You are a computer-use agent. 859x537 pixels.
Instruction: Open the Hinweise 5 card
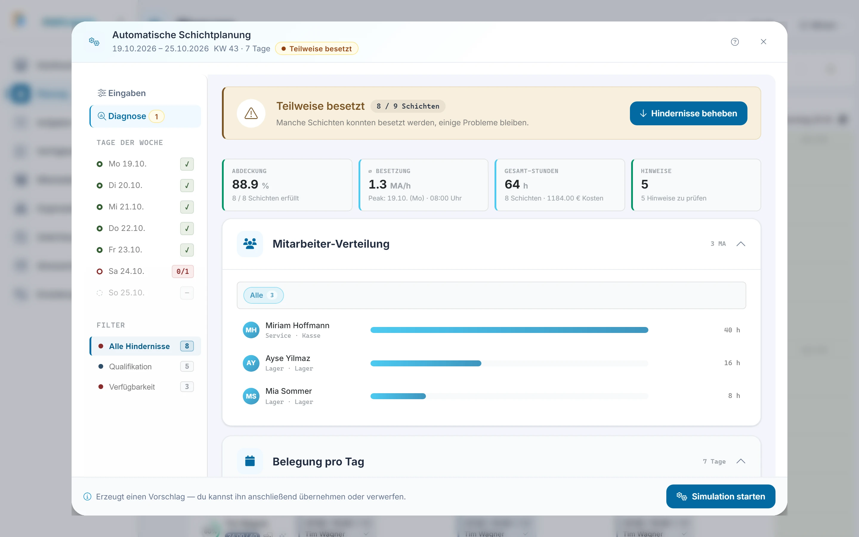pyautogui.click(x=696, y=185)
